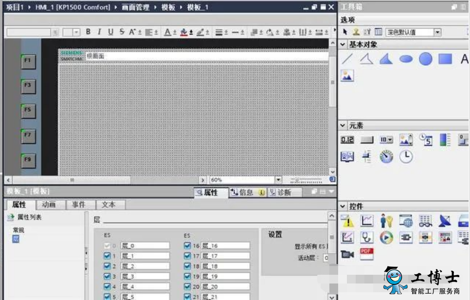The width and height of the screenshot is (470, 300).
Task: Select the Graphic view image tool
Action: point(347,76)
